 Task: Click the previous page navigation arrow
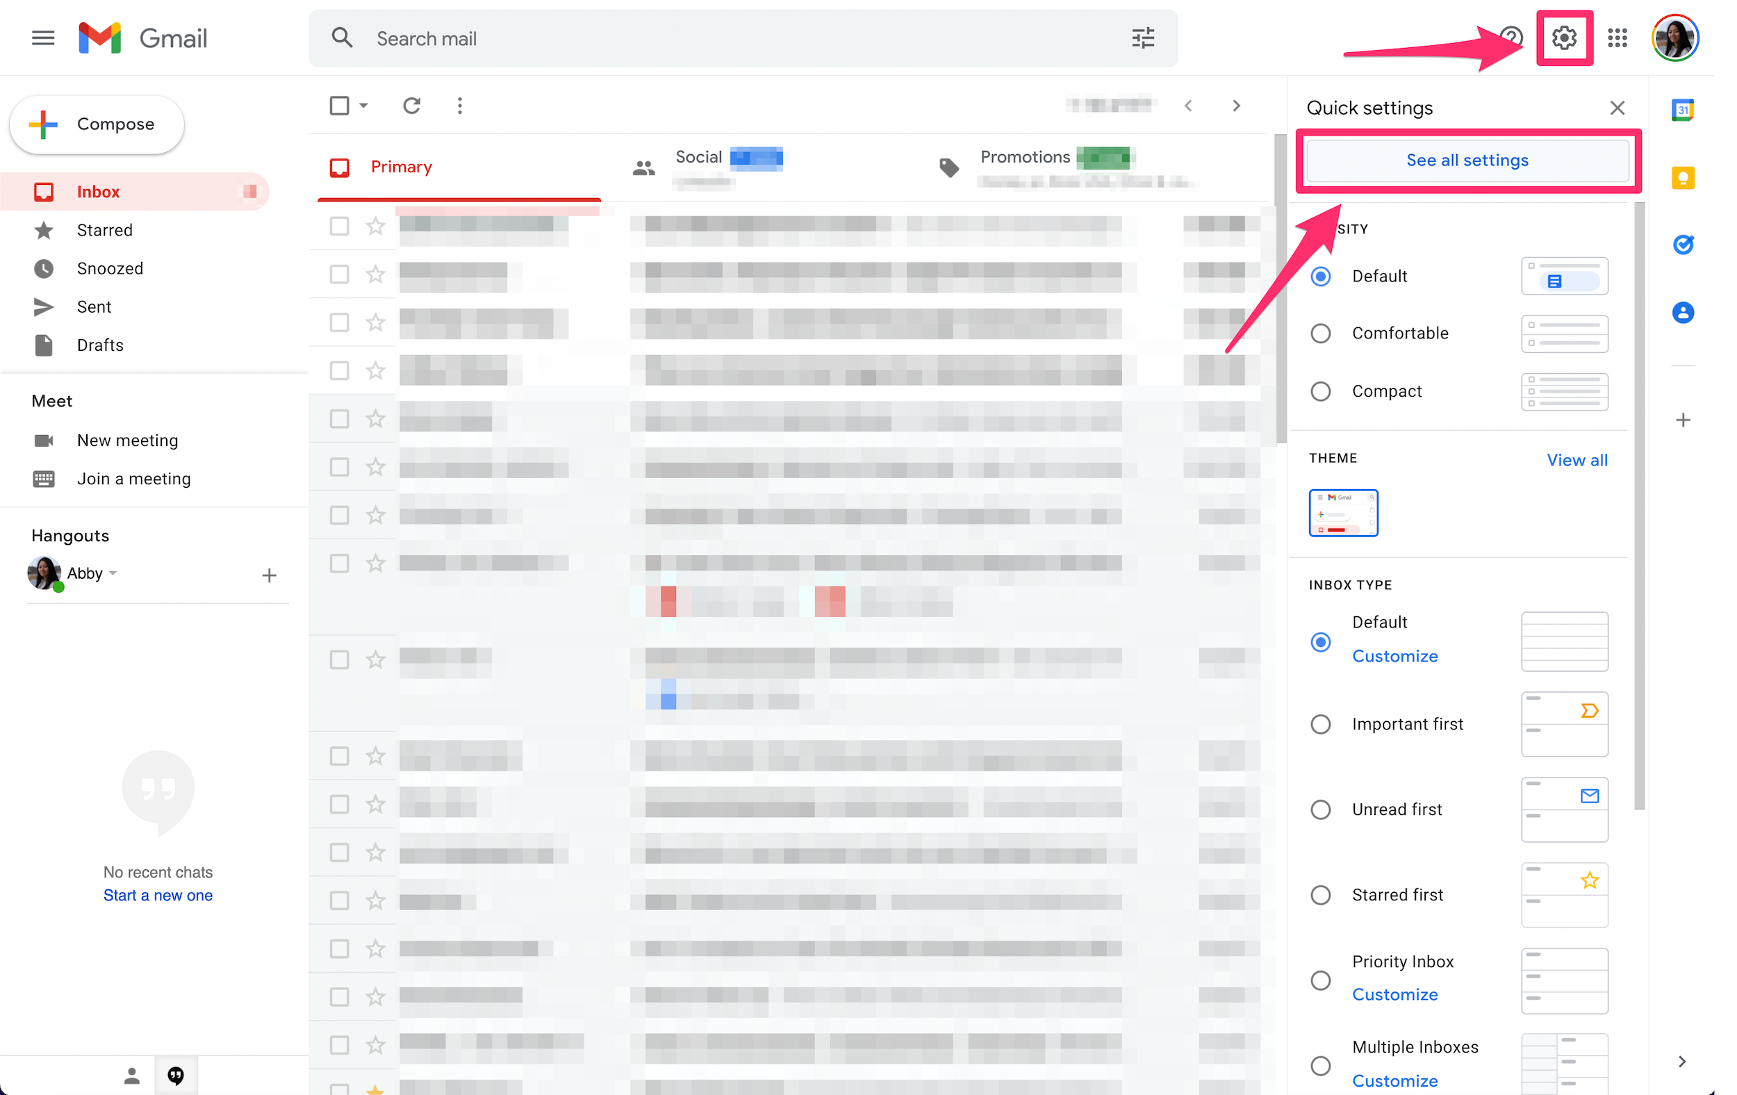click(x=1188, y=105)
